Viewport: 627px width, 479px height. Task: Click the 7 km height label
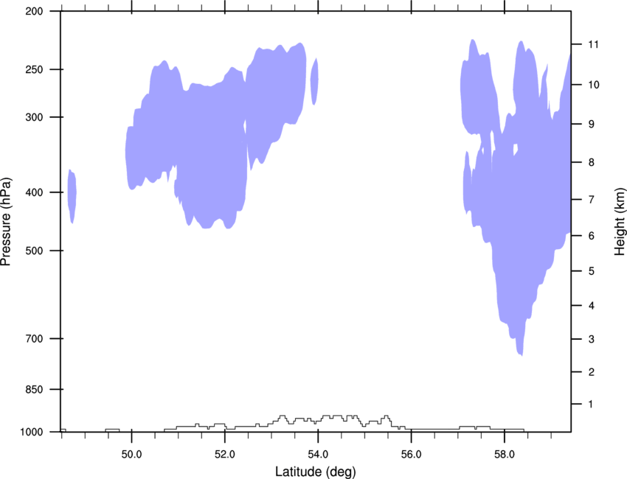(x=592, y=199)
